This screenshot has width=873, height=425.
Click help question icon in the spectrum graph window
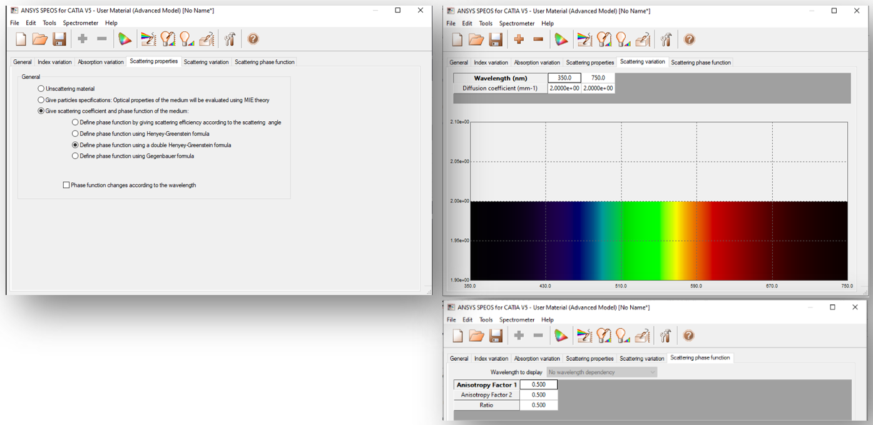(689, 39)
